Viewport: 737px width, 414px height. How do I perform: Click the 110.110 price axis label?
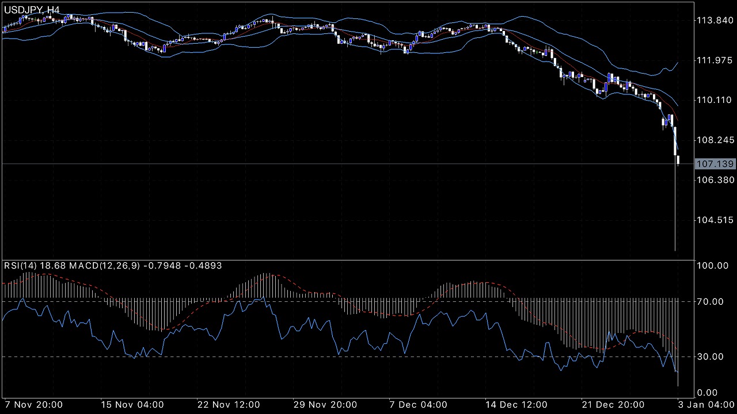tap(715, 101)
